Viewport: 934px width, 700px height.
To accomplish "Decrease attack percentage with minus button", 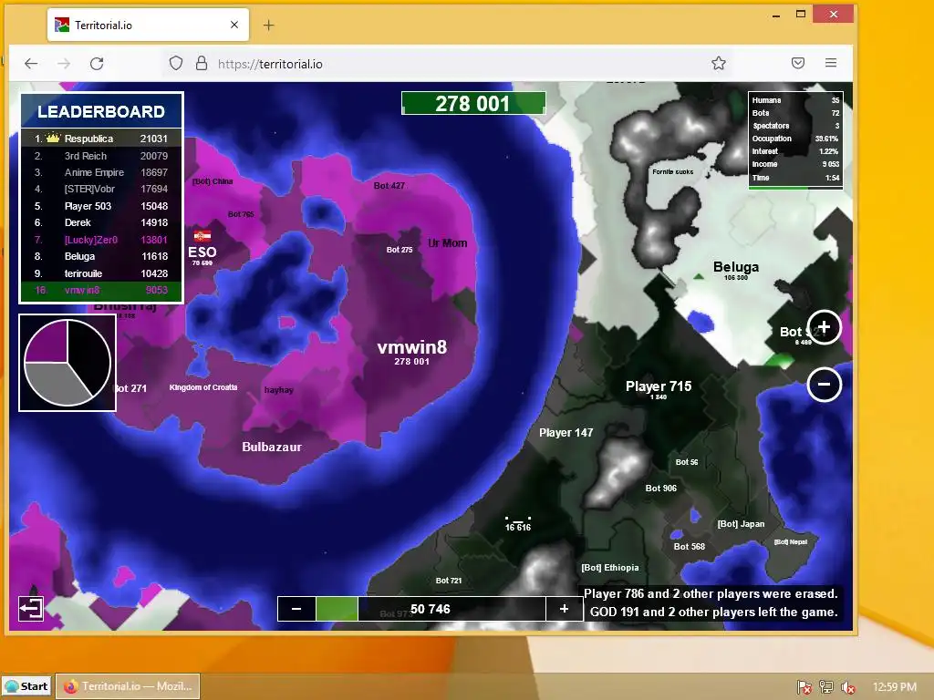I will pyautogui.click(x=296, y=609).
